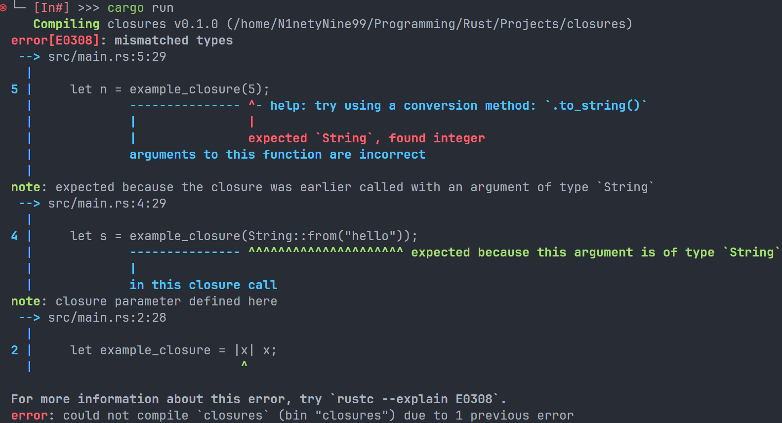The image size is (782, 423).
Task: Open the src/main.rs:4:29 file location
Action: 107,204
